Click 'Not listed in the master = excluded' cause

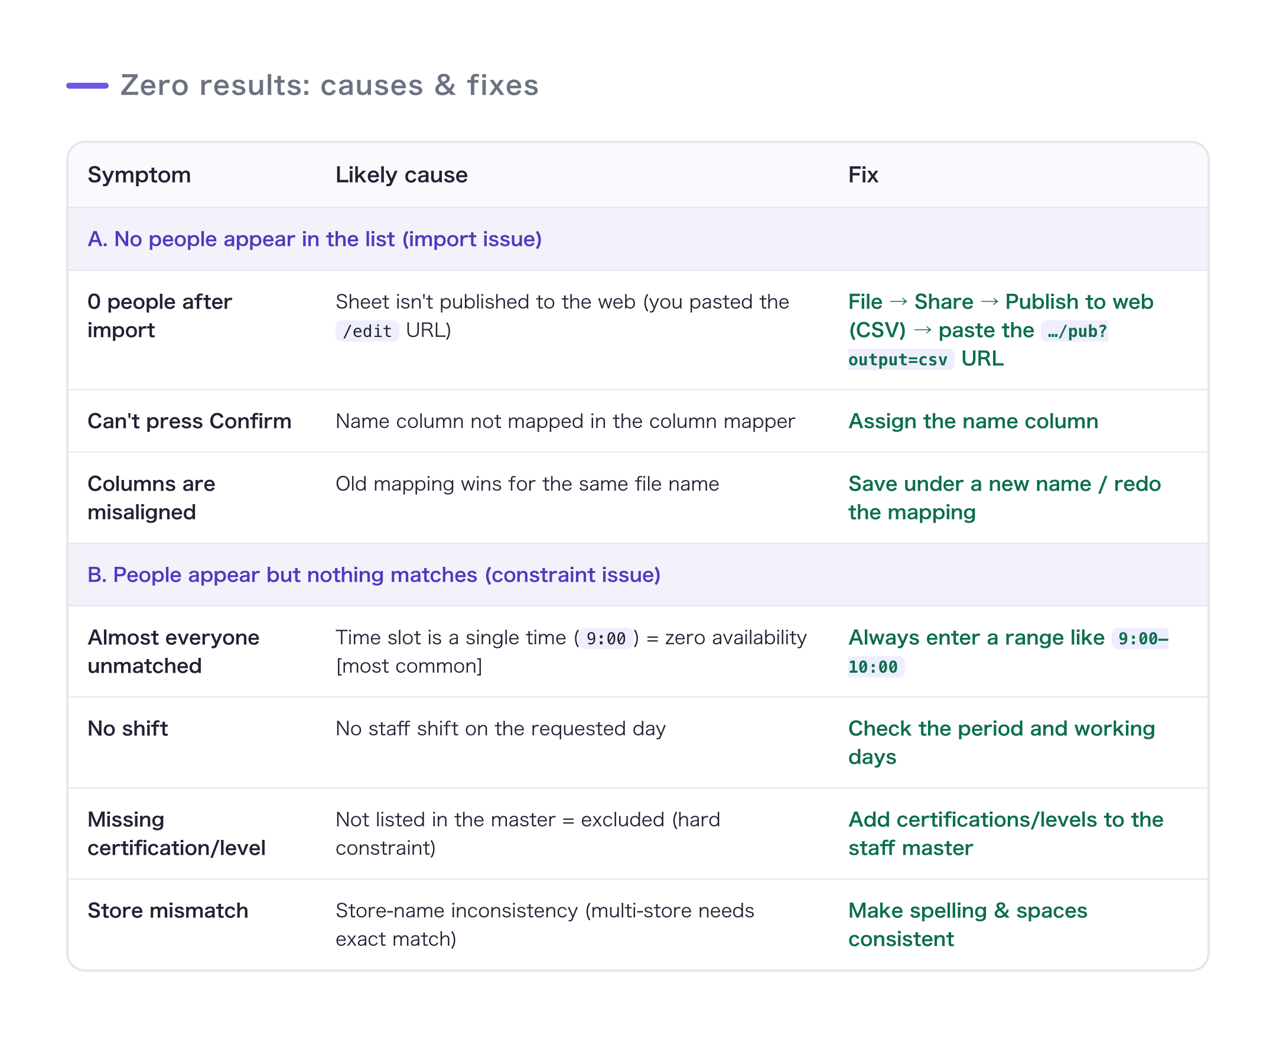pyautogui.click(x=528, y=833)
